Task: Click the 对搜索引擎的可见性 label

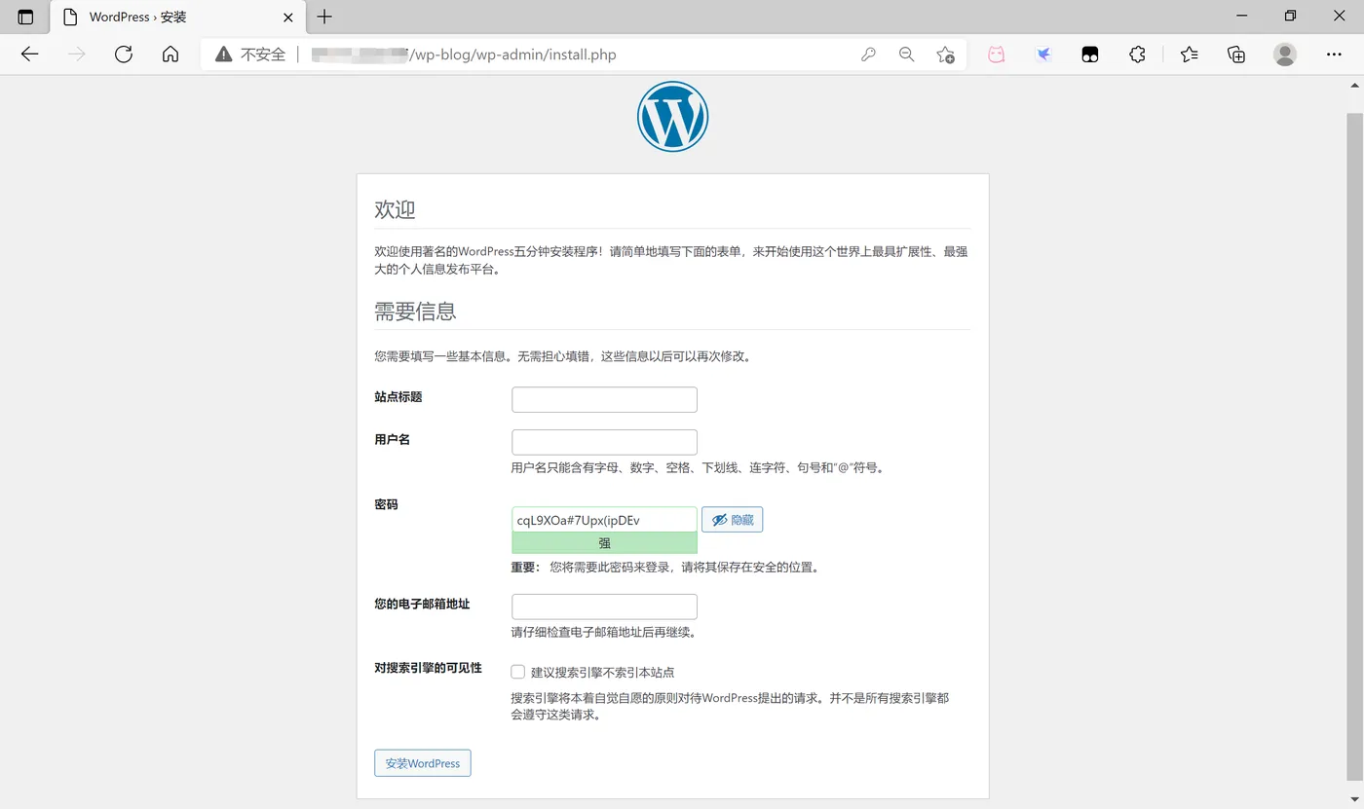Action: [428, 668]
